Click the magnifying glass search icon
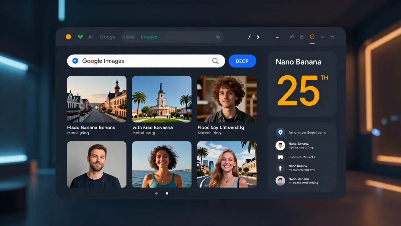This screenshot has height=226, width=401. point(216,61)
